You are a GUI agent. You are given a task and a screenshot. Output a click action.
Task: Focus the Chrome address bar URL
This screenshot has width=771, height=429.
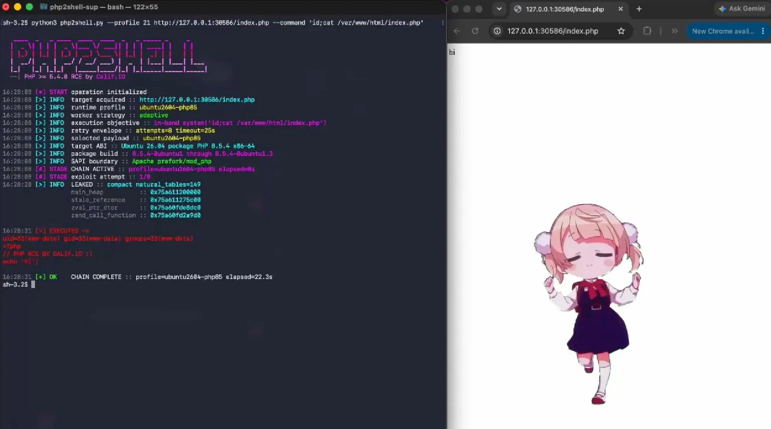click(x=553, y=31)
